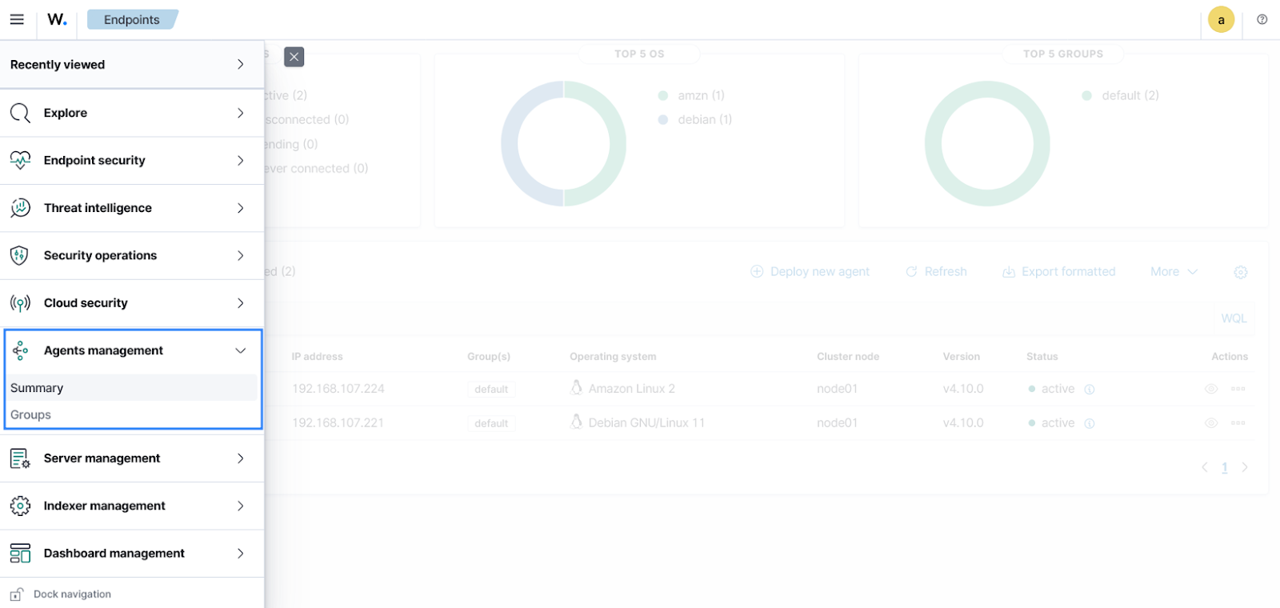Click the default (2) legend color dot
Image resolution: width=1280 pixels, height=608 pixels.
1087,95
